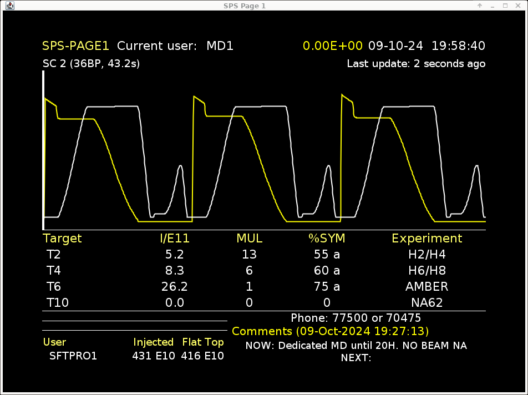Click the Flat Top 416 E10 value

(202, 356)
